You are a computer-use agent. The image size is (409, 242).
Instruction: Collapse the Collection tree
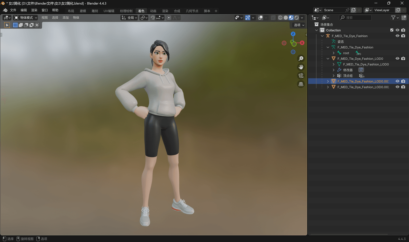click(x=316, y=30)
